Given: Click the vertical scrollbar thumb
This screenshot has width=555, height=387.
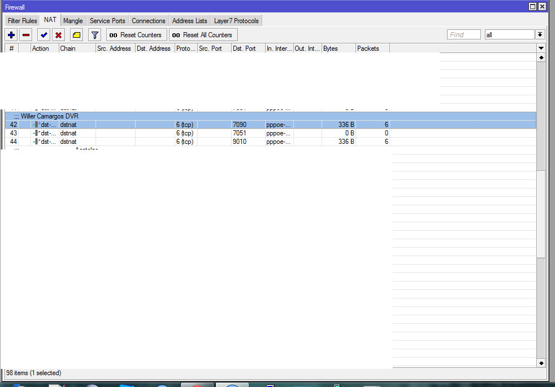Looking at the screenshot, I should point(541,214).
